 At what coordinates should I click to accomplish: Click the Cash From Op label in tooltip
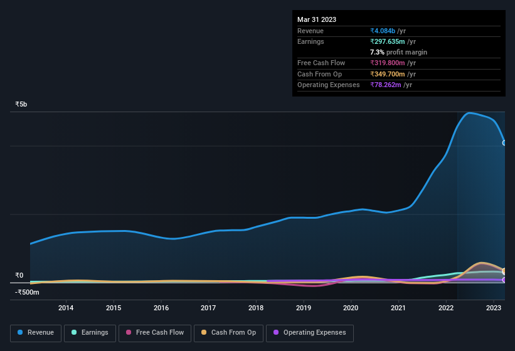pyautogui.click(x=319, y=74)
